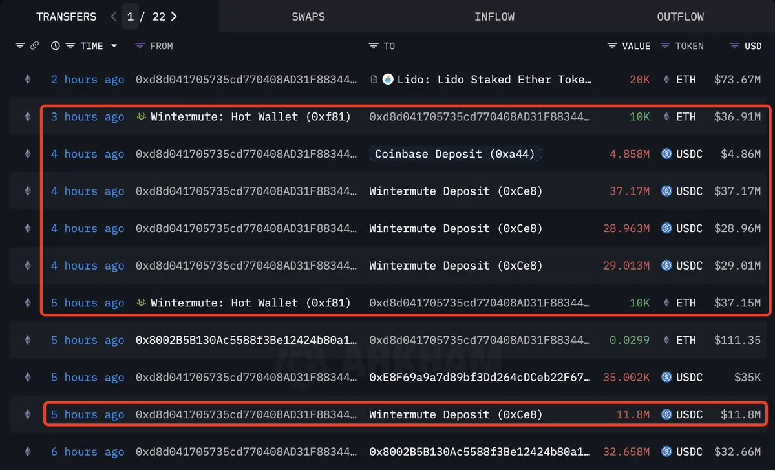Click Wintermute Deposit in 28.963M row

coord(456,228)
